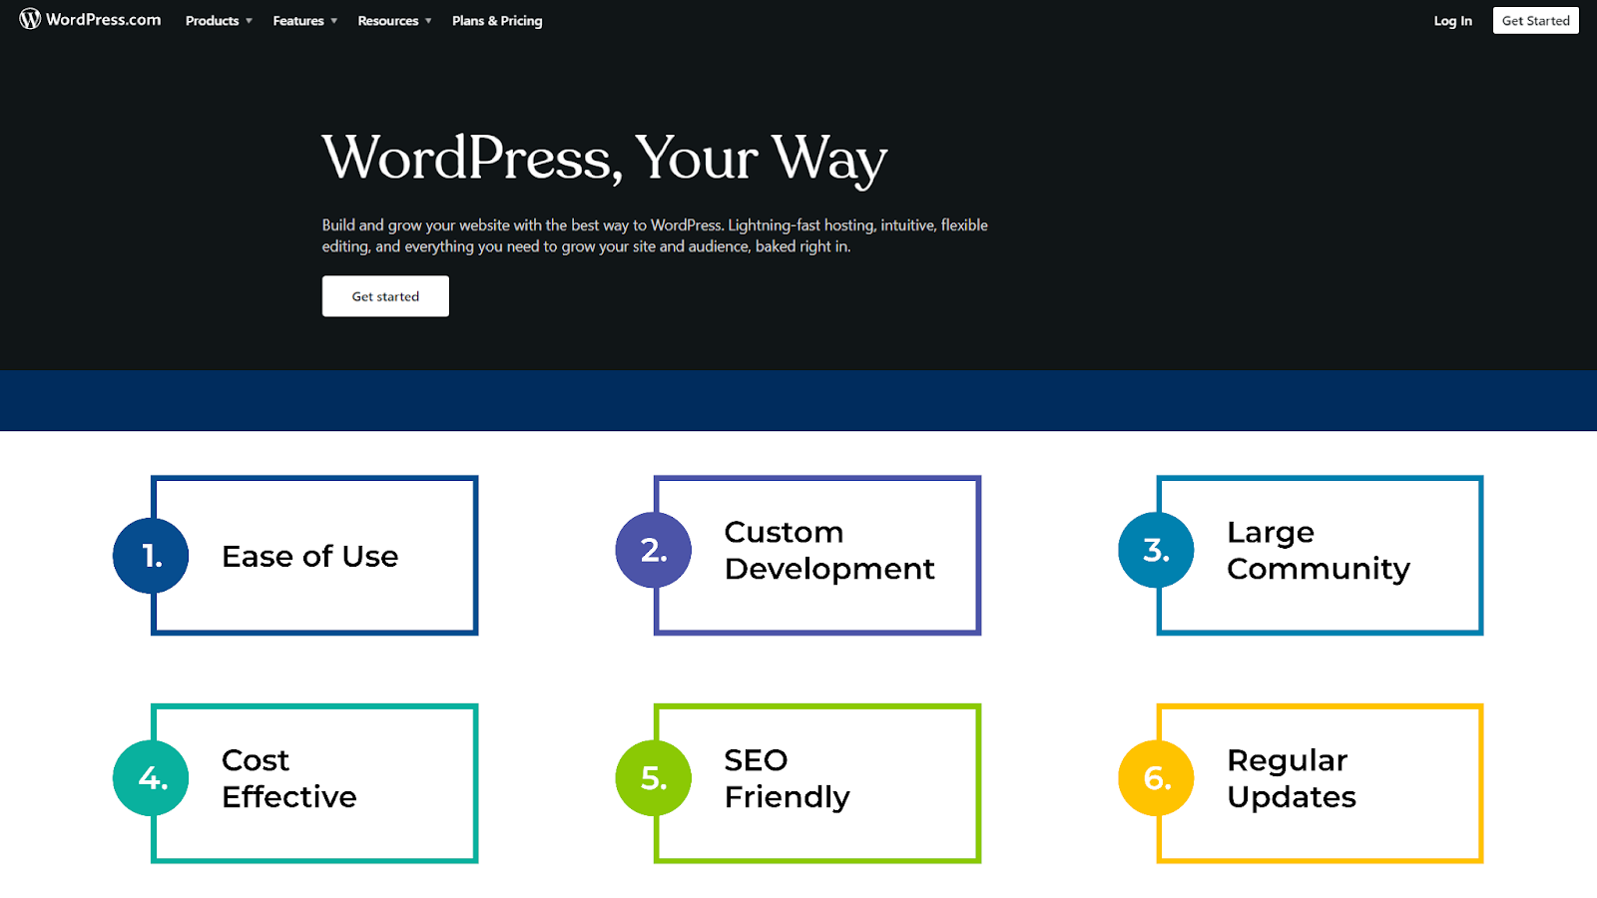Select the Regular Updates text
Image resolution: width=1597 pixels, height=898 pixels.
point(1292,778)
